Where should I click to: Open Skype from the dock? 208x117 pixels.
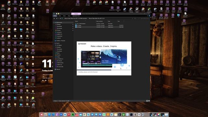pos(88,115)
